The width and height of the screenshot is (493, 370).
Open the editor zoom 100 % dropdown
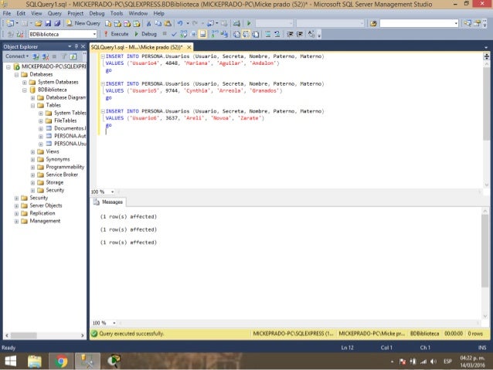point(112,192)
